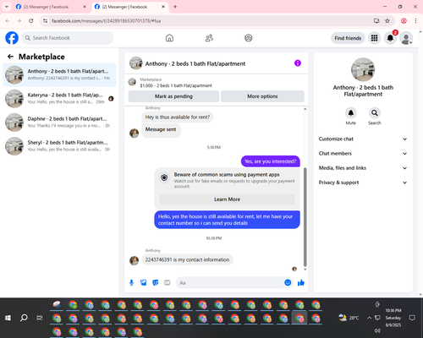Screen dimensions: 423x338
Task: Click Find friends button
Action: [x=348, y=38]
